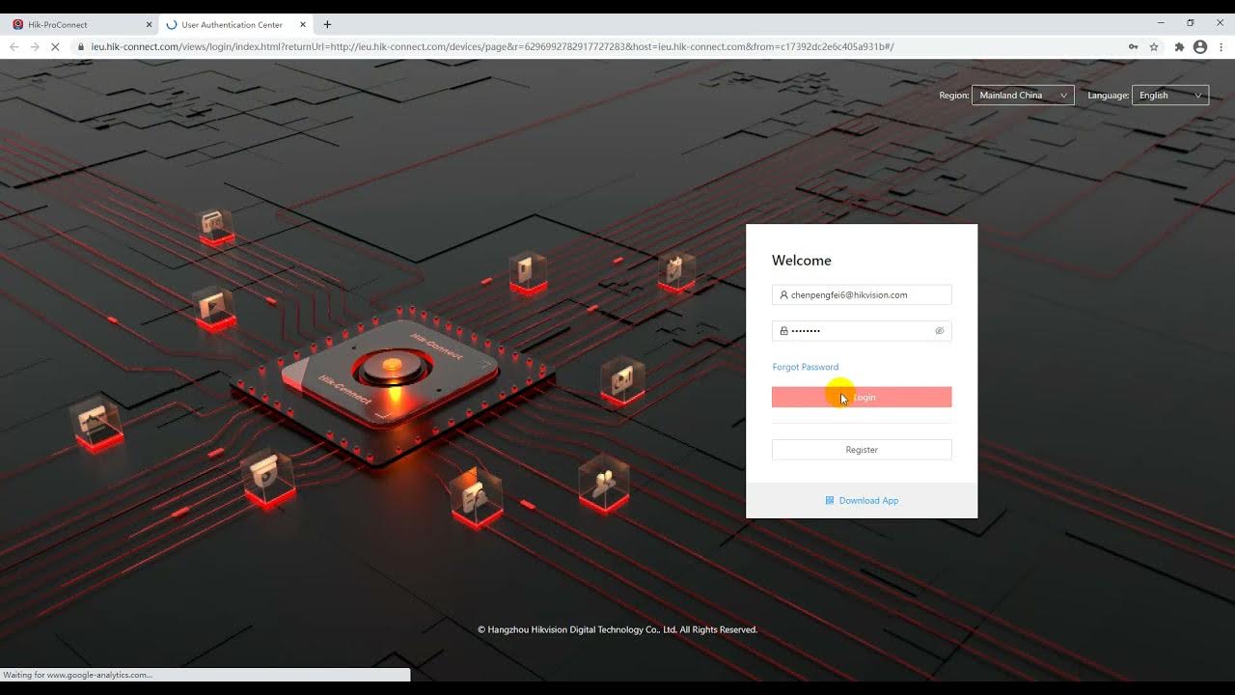Screen dimensions: 1235x695
Task: Restore down the browser window
Action: [1191, 23]
